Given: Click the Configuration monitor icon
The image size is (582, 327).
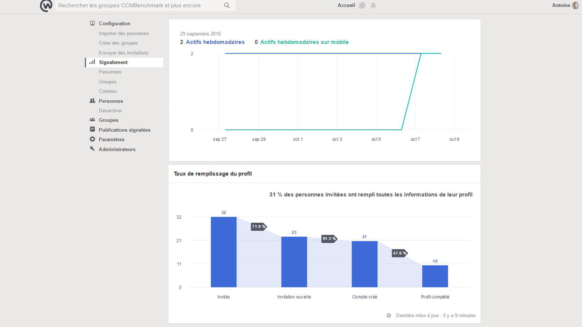Looking at the screenshot, I should click(92, 23).
